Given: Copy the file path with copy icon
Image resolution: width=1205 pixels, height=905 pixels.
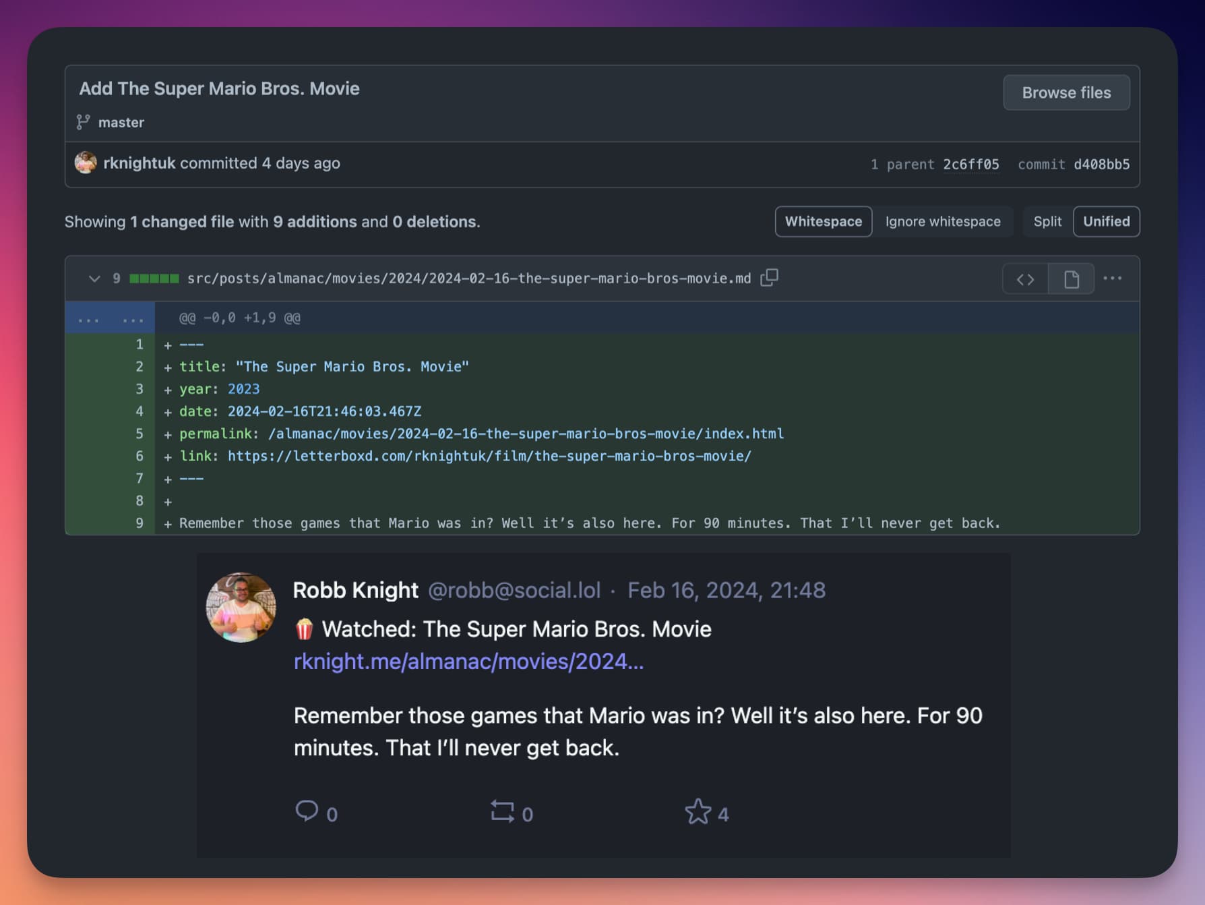Looking at the screenshot, I should [x=769, y=278].
